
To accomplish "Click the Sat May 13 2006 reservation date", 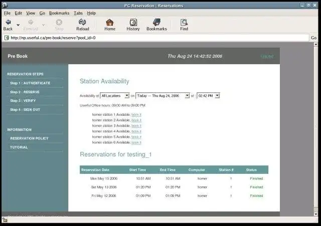I will point(104,187).
